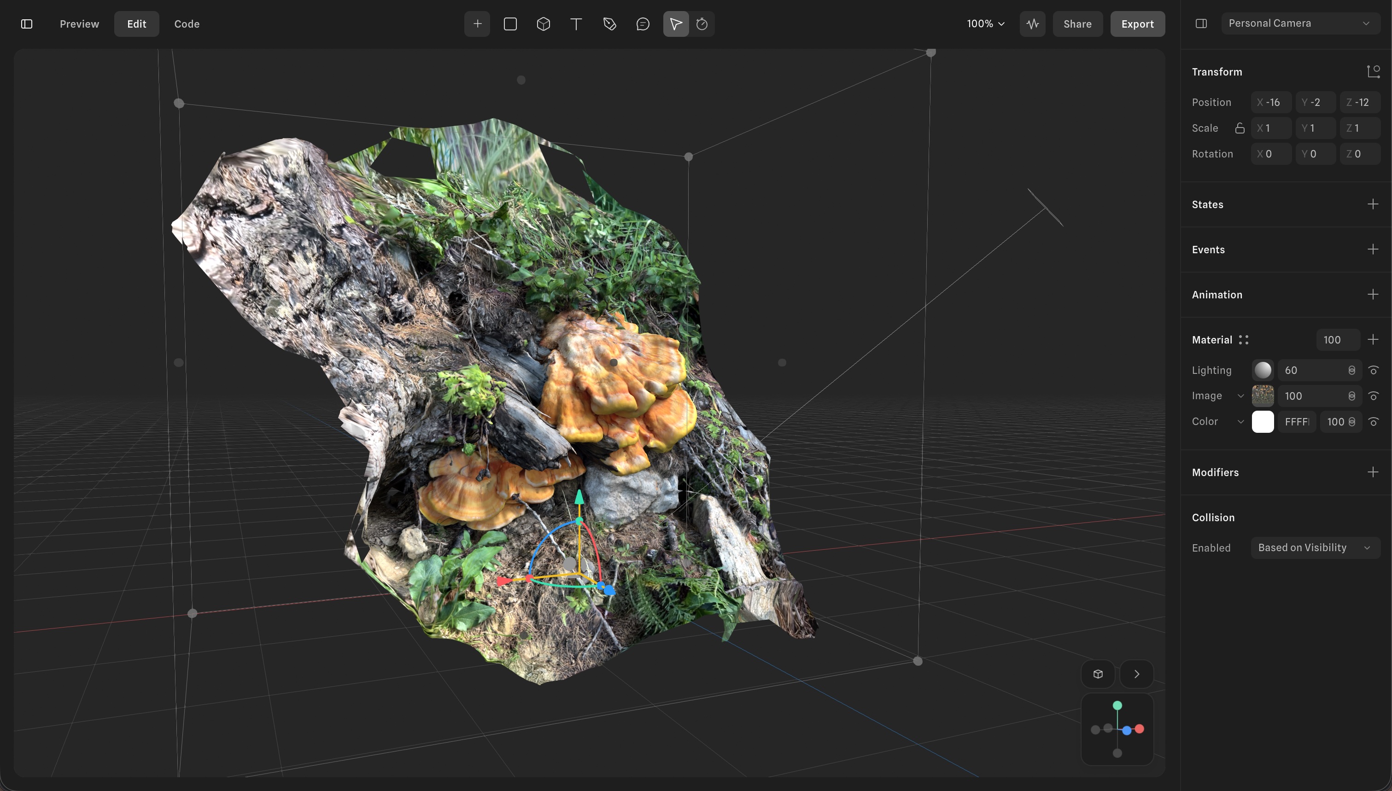This screenshot has width=1392, height=791.
Task: Open the white Color swatch picker
Action: [x=1263, y=422]
